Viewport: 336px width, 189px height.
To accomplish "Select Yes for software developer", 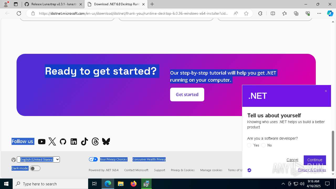I will (249, 145).
